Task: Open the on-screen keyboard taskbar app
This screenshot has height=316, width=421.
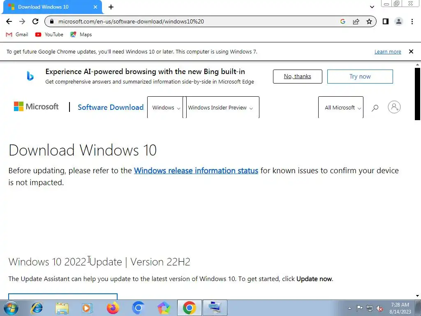Action: click(x=215, y=308)
